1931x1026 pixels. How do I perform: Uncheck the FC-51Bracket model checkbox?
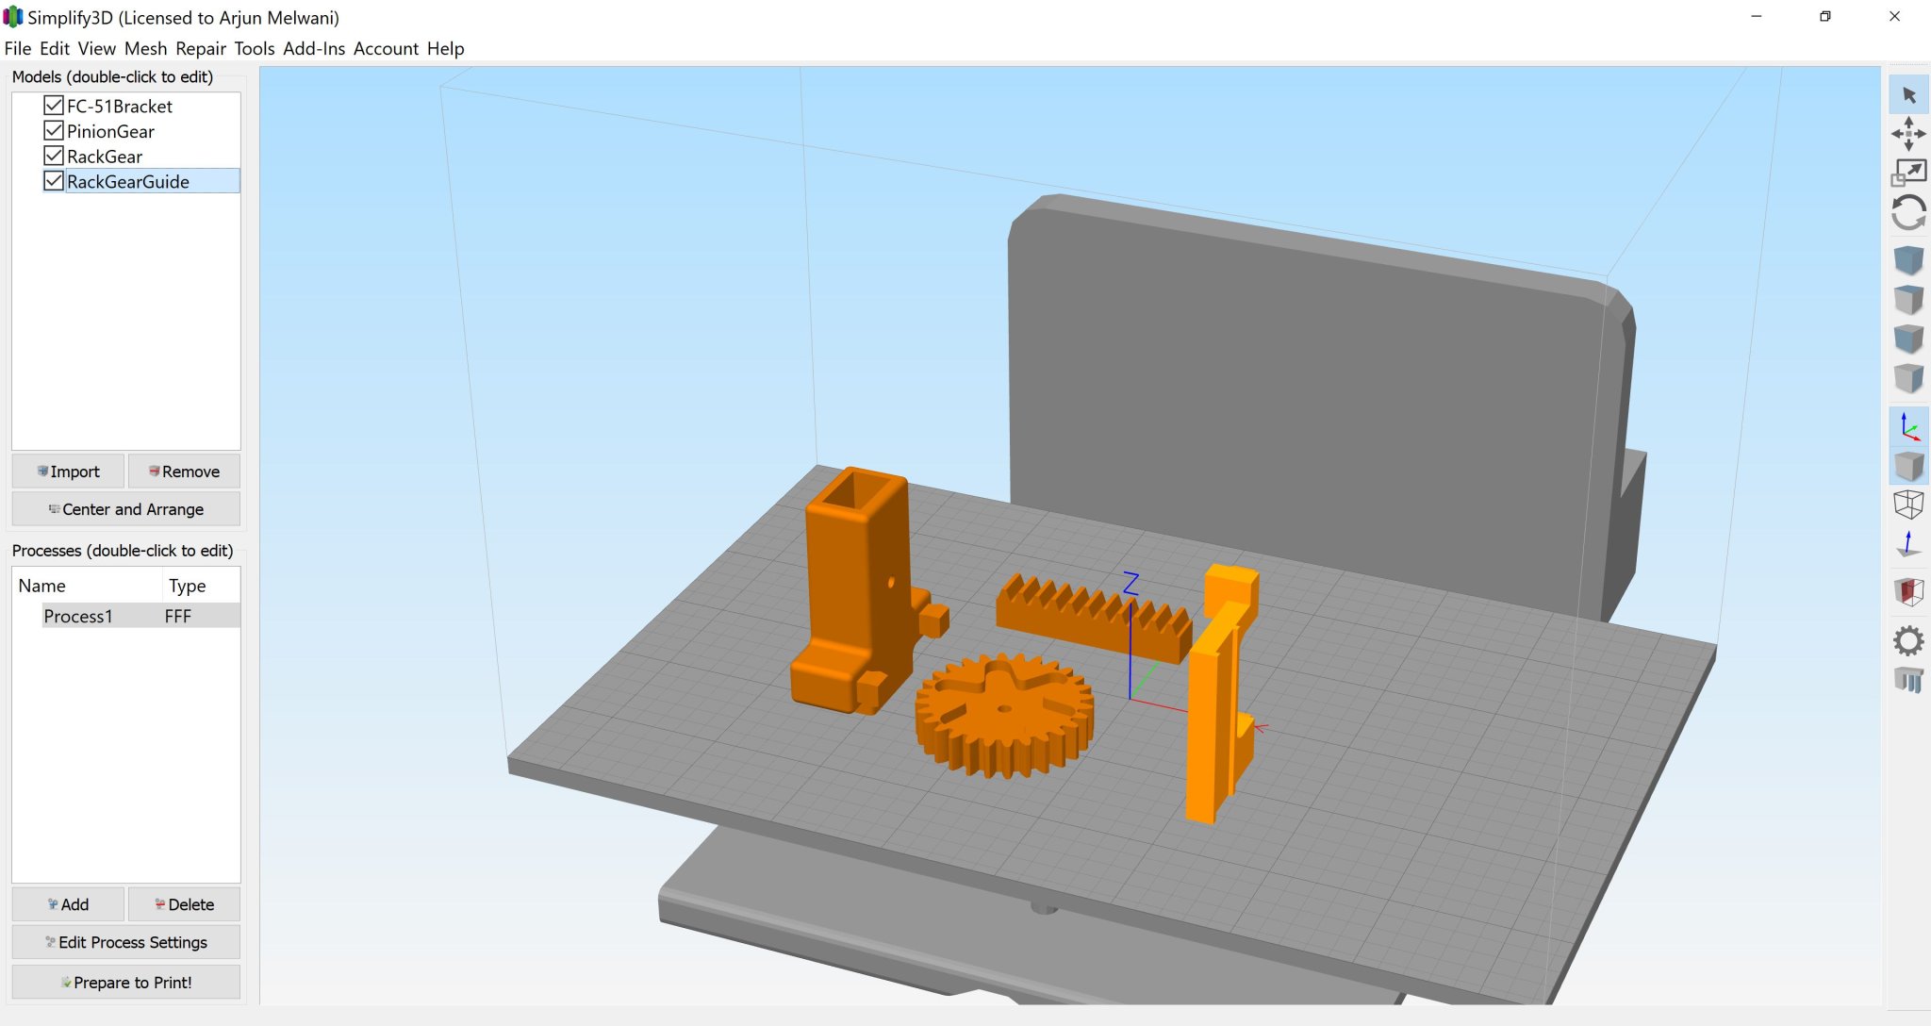pyautogui.click(x=54, y=106)
